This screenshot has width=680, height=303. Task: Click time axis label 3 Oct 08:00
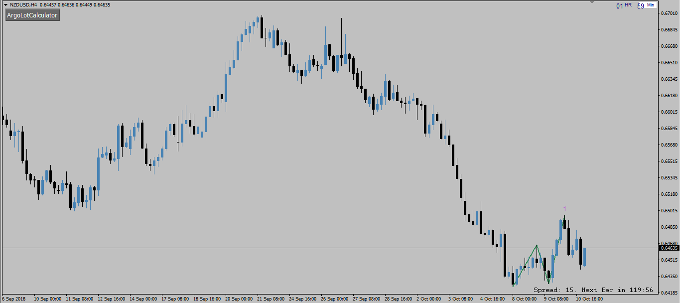point(461,299)
